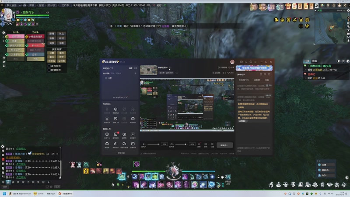
Task: Click the 停手 quick command button
Action: click(62, 57)
